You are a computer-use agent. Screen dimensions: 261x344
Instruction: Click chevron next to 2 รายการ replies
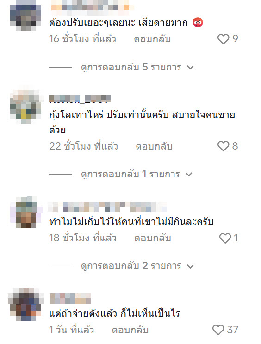pos(190,266)
